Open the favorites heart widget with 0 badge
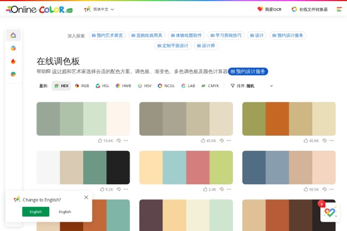This screenshot has height=231, width=347. [x=330, y=212]
